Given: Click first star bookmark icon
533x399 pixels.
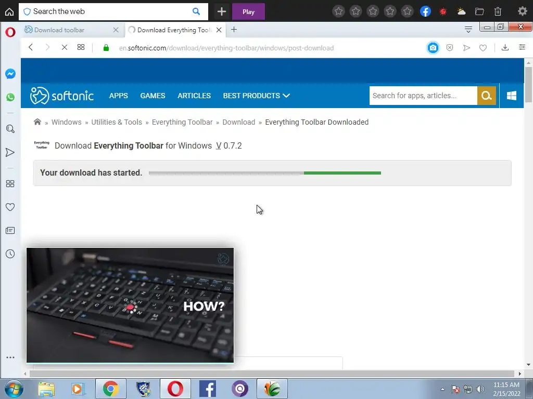Looking at the screenshot, I should tap(338, 11).
